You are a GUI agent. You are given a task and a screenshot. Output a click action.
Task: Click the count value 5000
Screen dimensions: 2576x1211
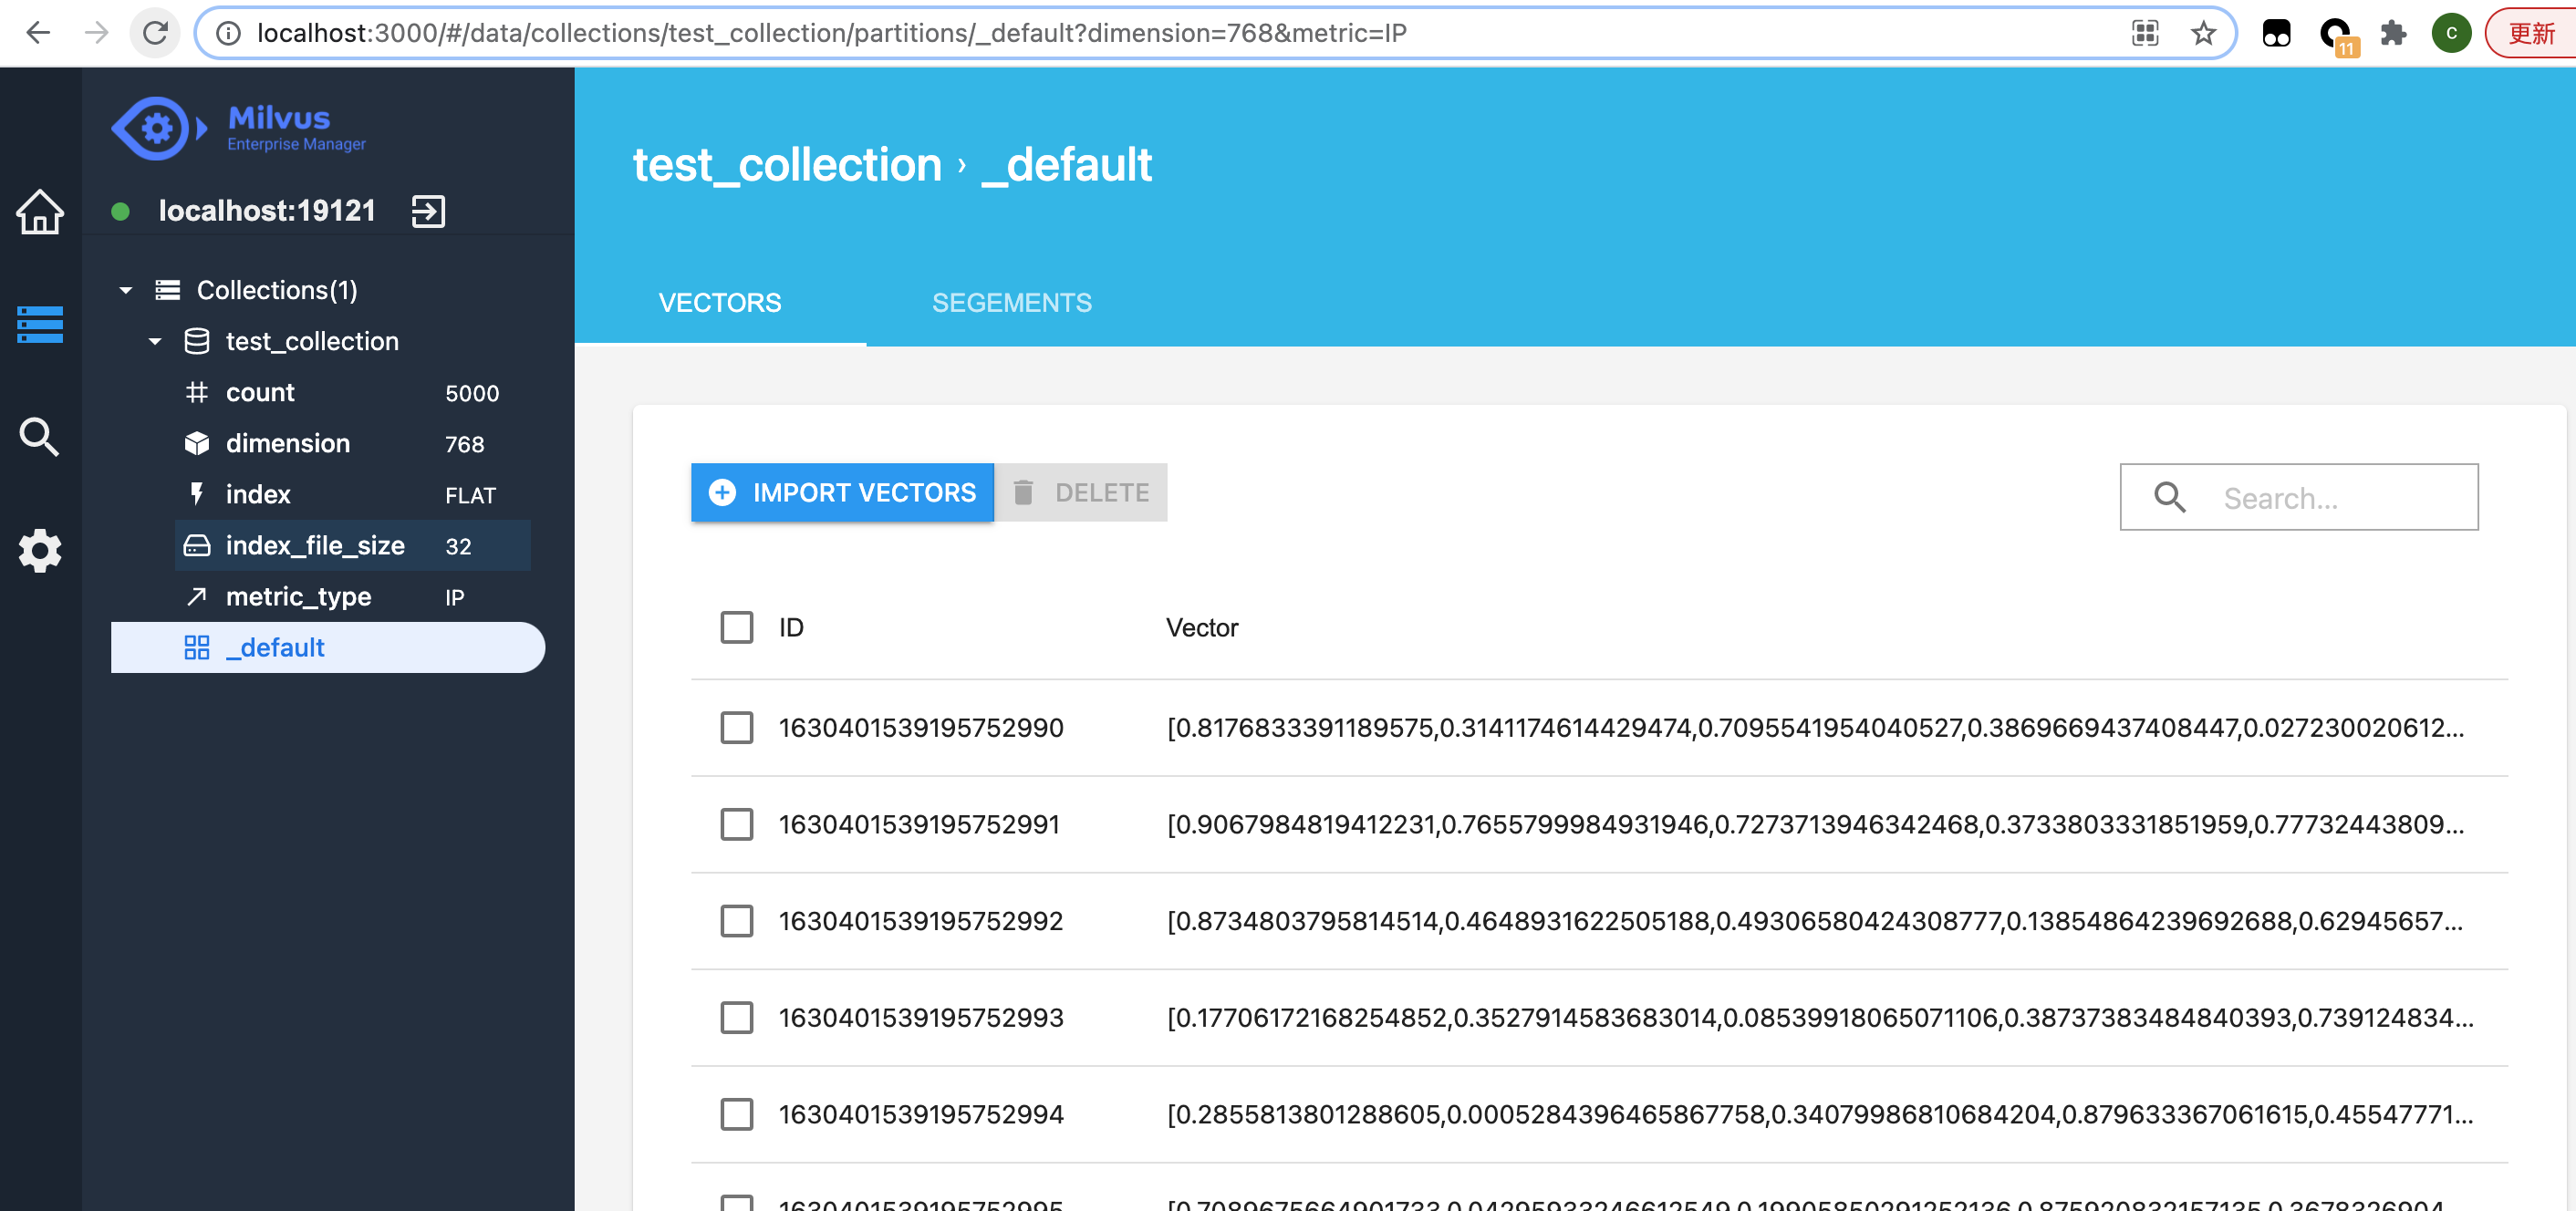pyautogui.click(x=472, y=393)
